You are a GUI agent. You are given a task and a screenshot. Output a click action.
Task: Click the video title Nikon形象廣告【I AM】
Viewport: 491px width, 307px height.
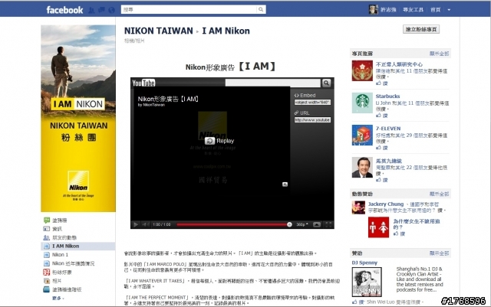168,99
